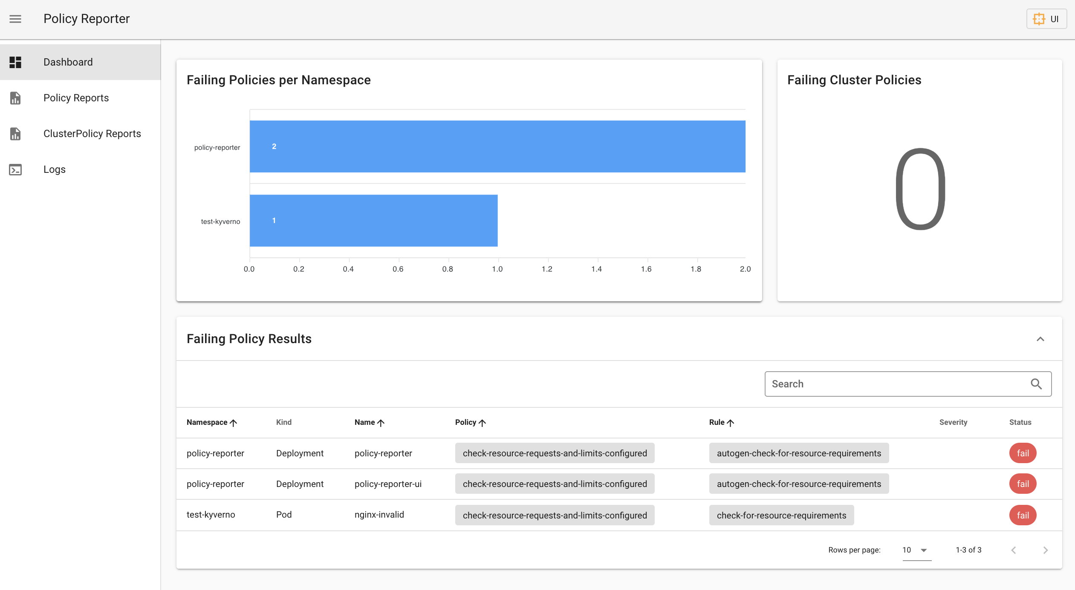The width and height of the screenshot is (1075, 590).
Task: Click policy-reporter-ui deployment link
Action: click(387, 483)
